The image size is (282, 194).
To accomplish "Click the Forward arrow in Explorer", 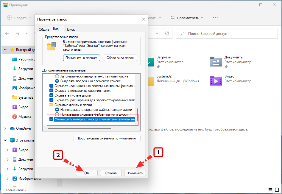I will point(18,34).
